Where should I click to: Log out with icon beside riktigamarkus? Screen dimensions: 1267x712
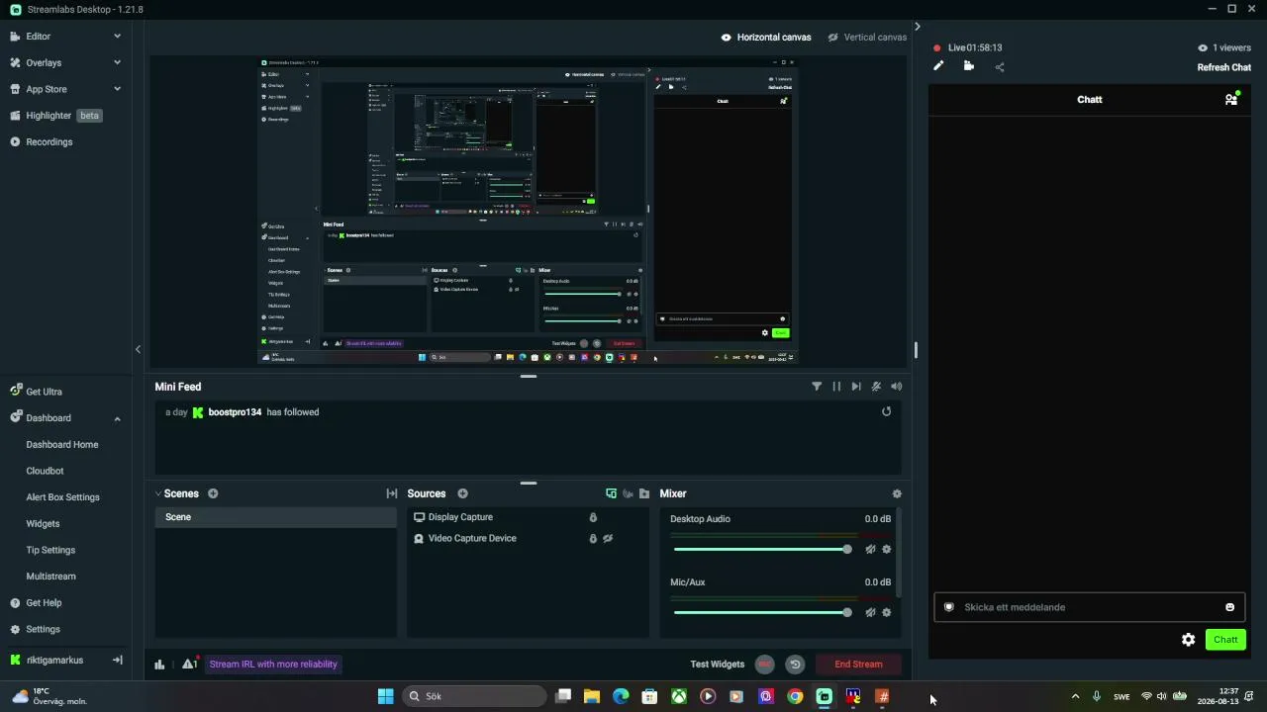(x=117, y=660)
